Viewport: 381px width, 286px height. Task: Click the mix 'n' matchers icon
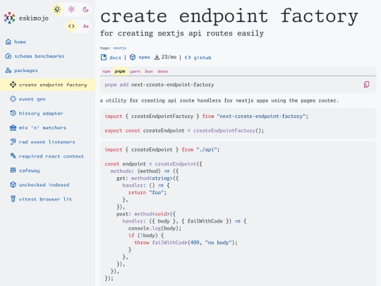(13, 128)
